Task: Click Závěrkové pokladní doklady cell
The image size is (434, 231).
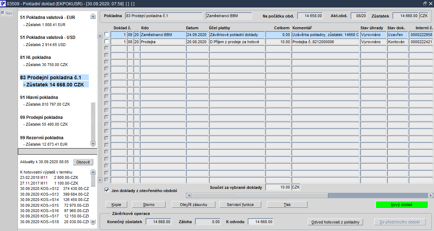Action: [237, 35]
